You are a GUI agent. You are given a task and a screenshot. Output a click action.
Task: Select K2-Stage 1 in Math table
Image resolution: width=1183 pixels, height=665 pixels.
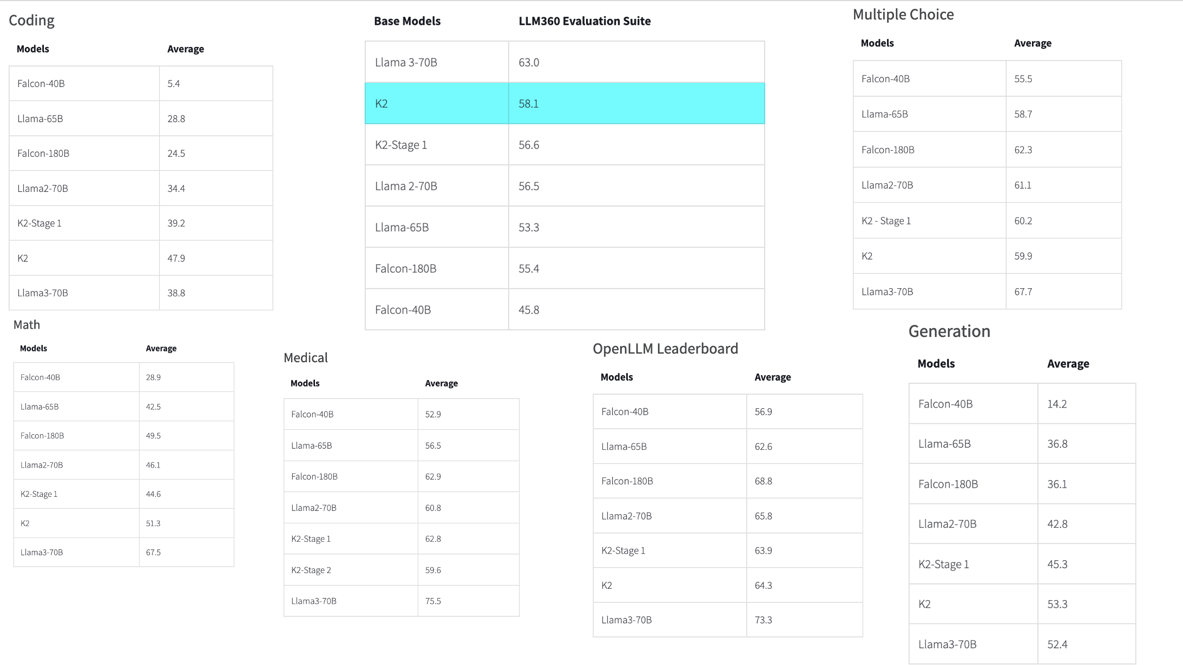click(x=39, y=494)
